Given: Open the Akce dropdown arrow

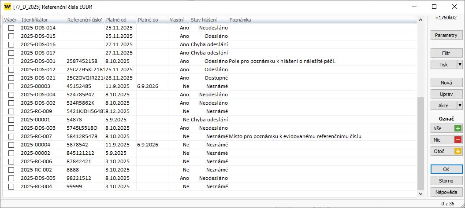Looking at the screenshot, I should click(460, 106).
